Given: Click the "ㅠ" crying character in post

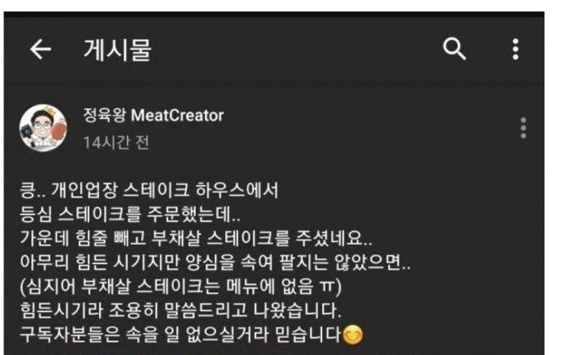Looking at the screenshot, I should [326, 286].
